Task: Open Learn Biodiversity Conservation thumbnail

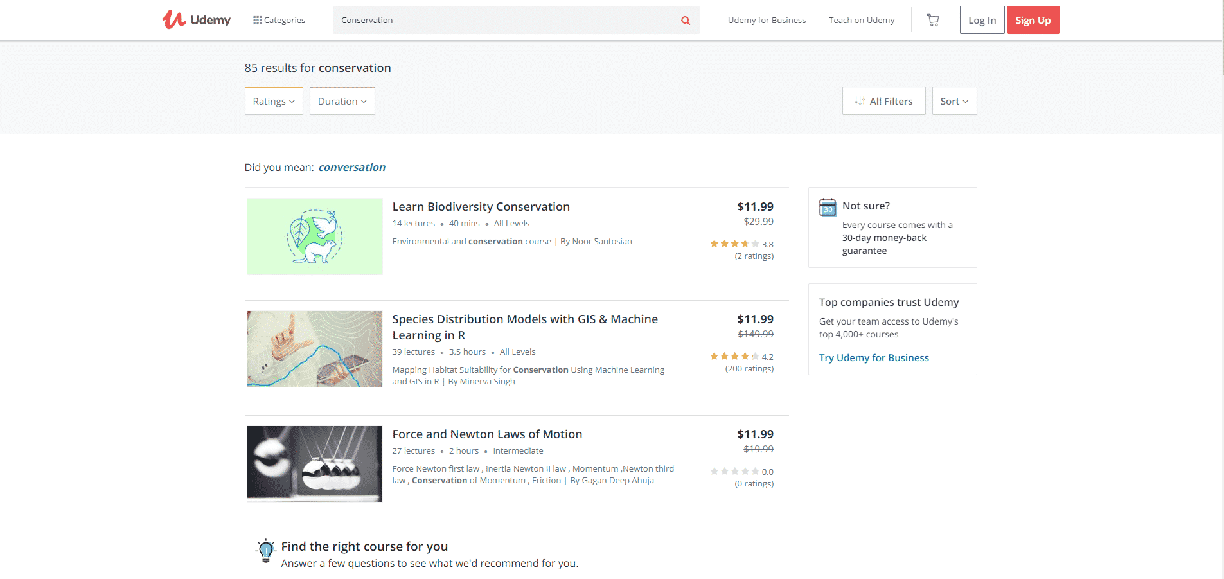Action: 315,236
